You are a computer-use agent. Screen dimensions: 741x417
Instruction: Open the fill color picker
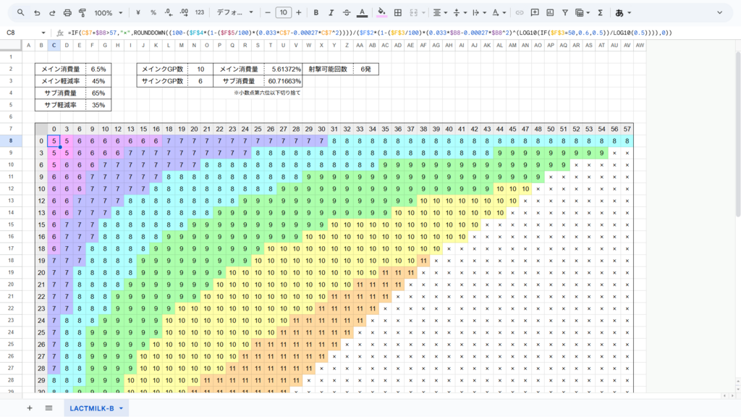(382, 13)
